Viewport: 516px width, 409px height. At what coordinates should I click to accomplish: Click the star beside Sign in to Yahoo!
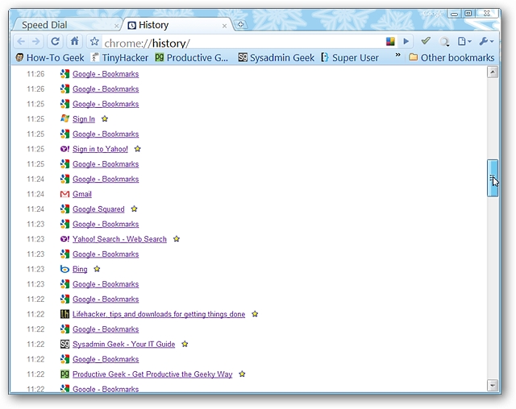(x=138, y=149)
